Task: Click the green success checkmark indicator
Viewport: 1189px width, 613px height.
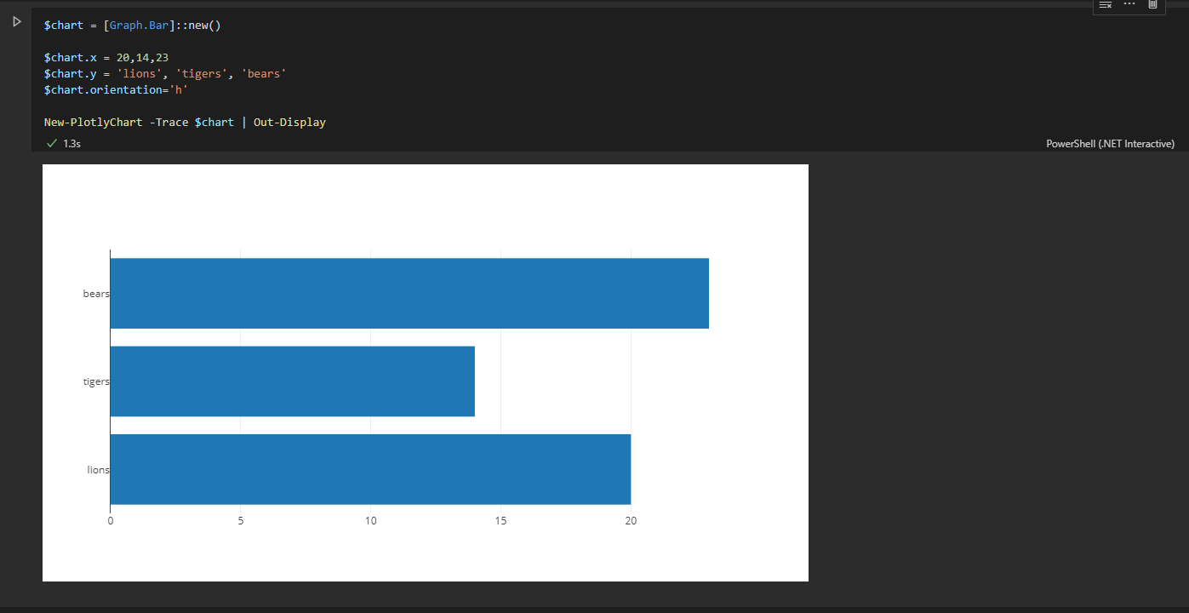Action: click(51, 143)
